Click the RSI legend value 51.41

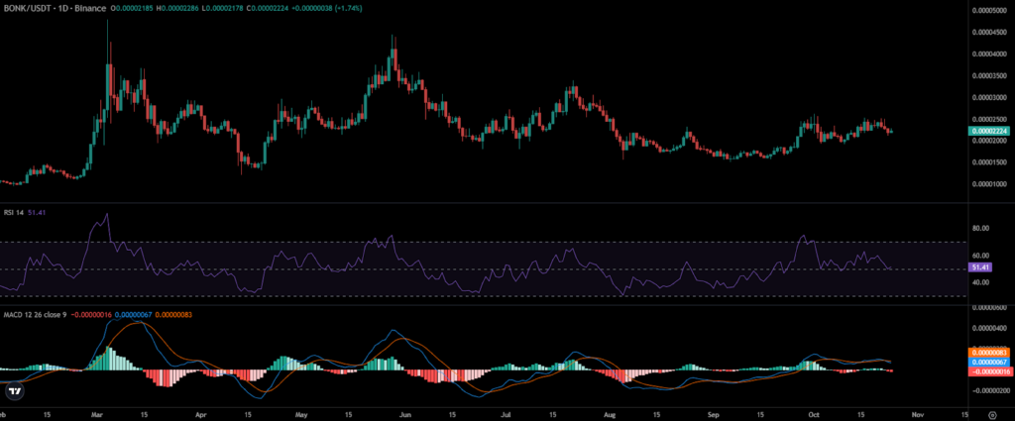(37, 211)
